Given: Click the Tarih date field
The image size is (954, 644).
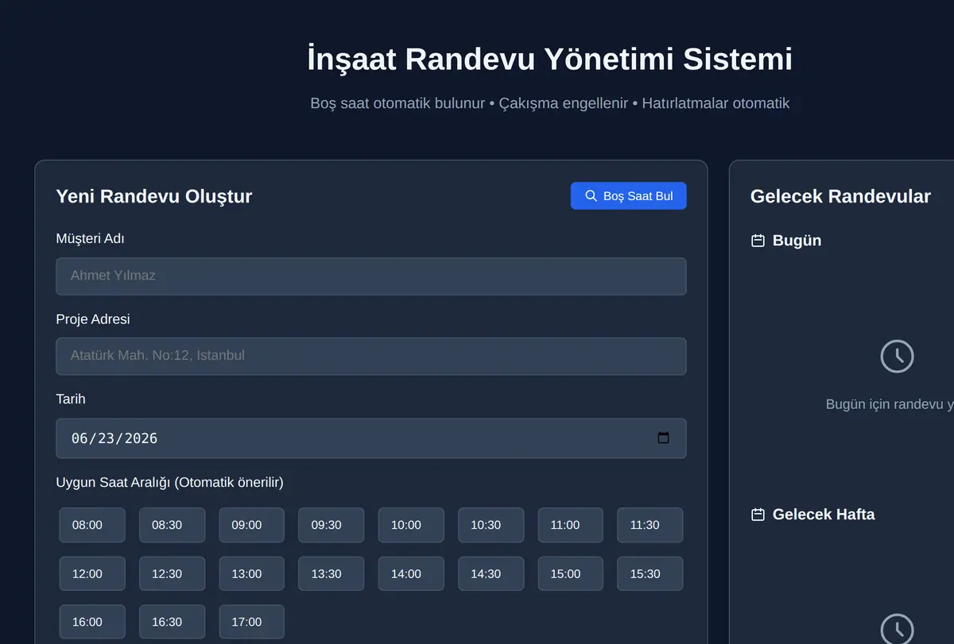Looking at the screenshot, I should 371,438.
